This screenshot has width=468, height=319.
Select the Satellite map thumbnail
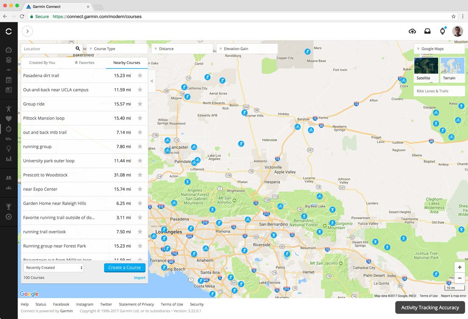point(426,69)
